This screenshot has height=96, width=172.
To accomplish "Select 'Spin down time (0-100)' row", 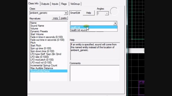I will pyautogui.click(x=49, y=51).
